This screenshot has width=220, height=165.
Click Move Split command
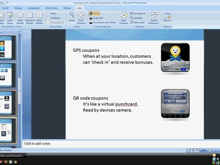coord(137,22)
